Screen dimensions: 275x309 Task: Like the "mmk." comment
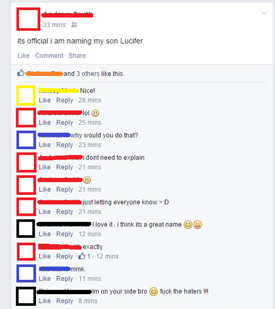coord(45,279)
